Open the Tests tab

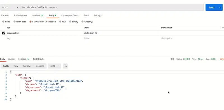click(86, 15)
